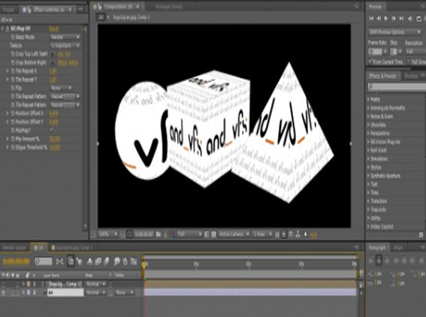Screen dimensions: 426x317
Task: Click current time 0:00:00:00 display
Action: (17, 261)
